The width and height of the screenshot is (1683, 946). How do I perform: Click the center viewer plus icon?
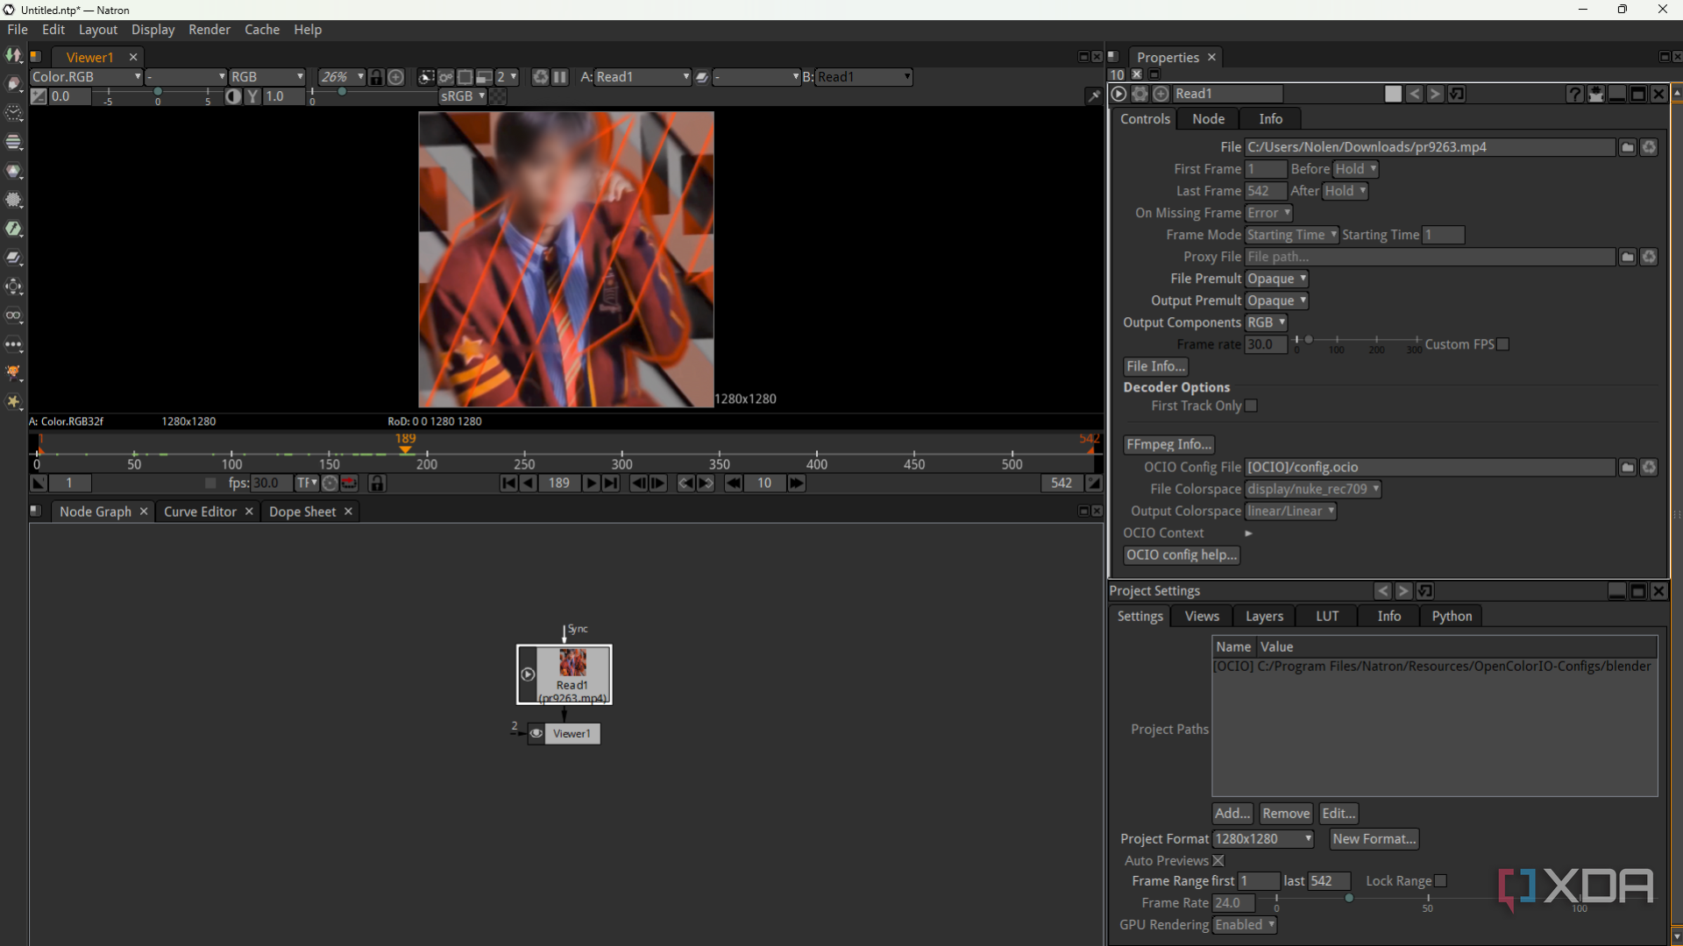[x=396, y=77]
